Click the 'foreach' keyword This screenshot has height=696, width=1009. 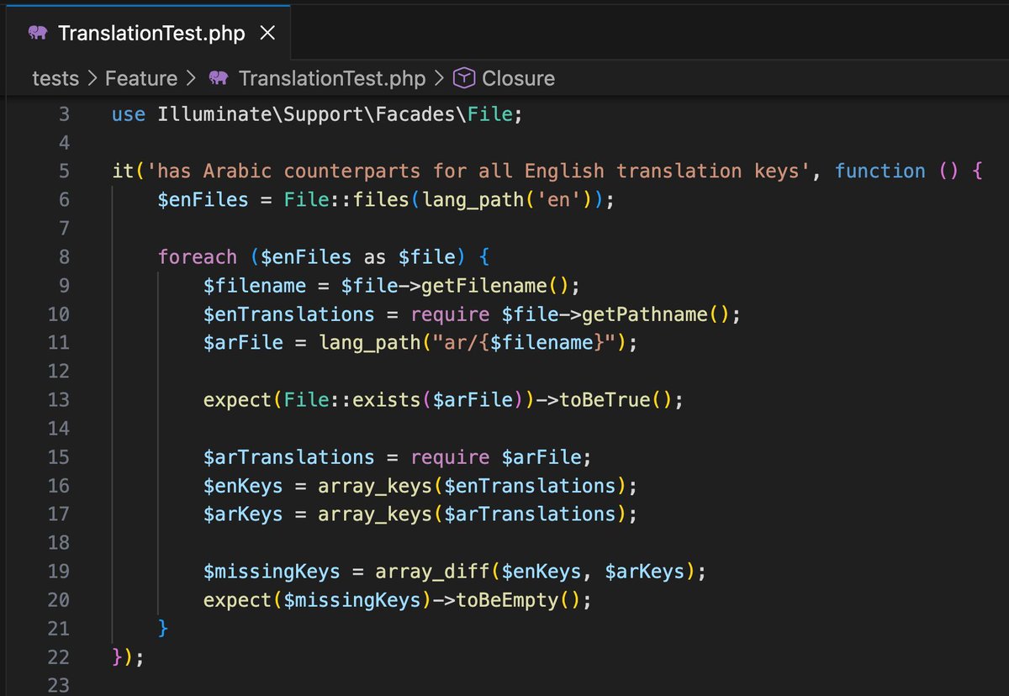pos(198,257)
